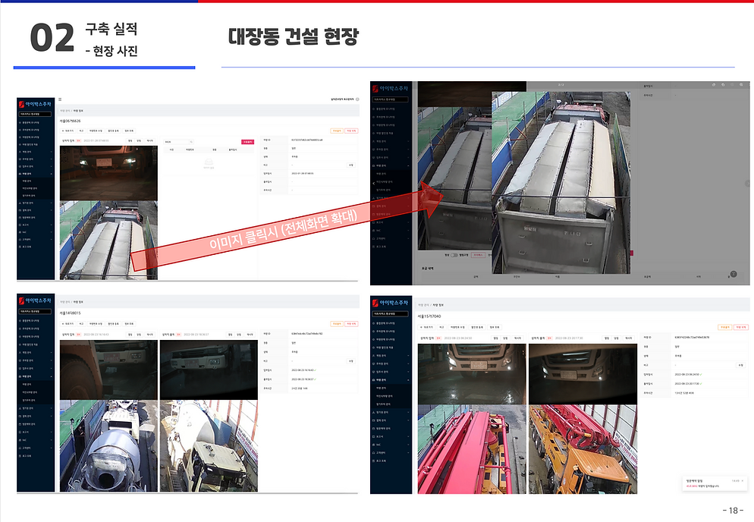Screen dimensions: 754x522
Task: Click round scroll-to-top button in viewer screenshot
Action: [734, 274]
